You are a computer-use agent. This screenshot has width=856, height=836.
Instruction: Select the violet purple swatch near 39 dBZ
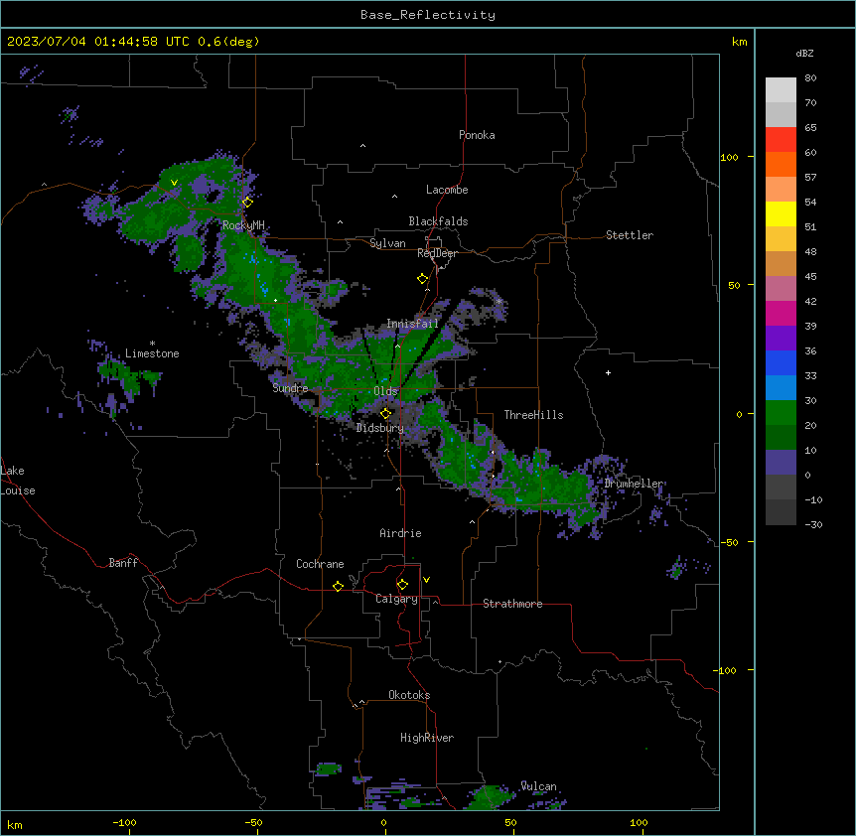coord(781,339)
